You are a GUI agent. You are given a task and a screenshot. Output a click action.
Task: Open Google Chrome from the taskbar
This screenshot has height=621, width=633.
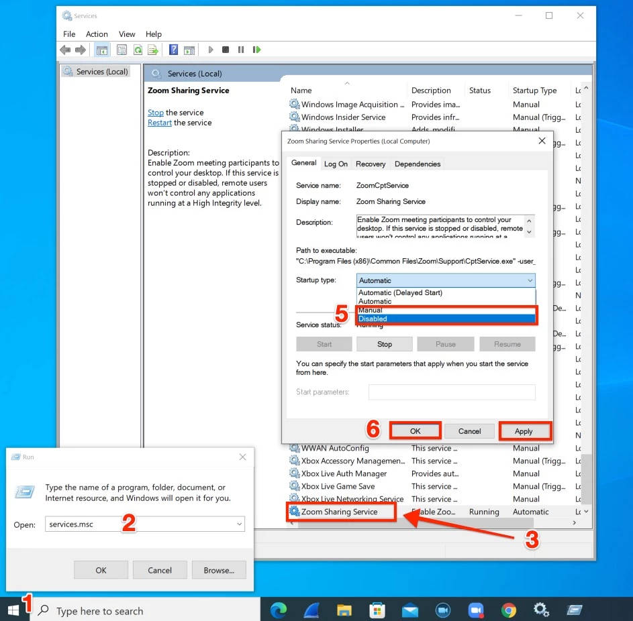click(x=509, y=610)
